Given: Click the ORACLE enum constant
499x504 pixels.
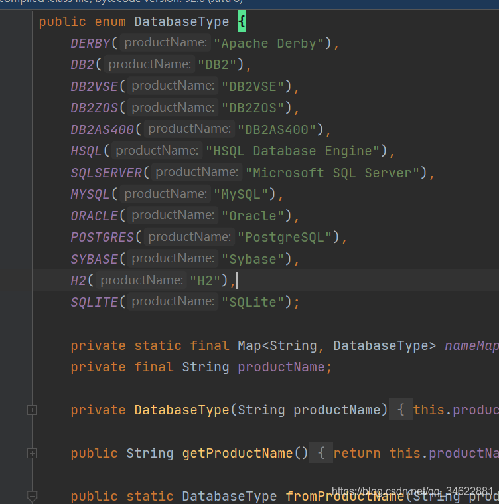Looking at the screenshot, I should point(94,216).
